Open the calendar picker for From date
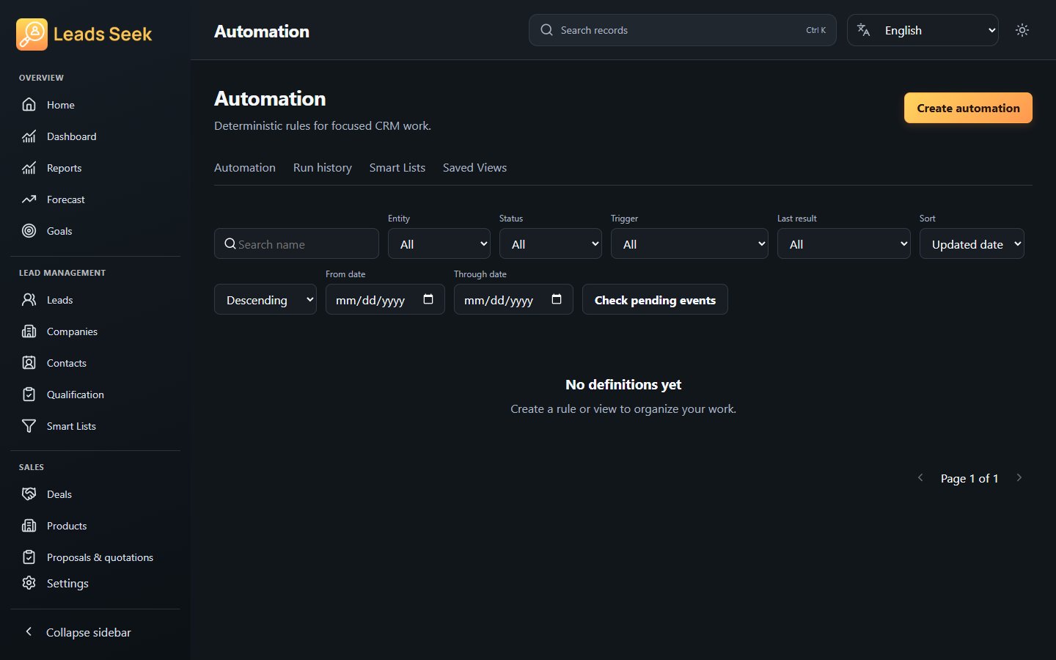This screenshot has width=1056, height=660. click(428, 299)
